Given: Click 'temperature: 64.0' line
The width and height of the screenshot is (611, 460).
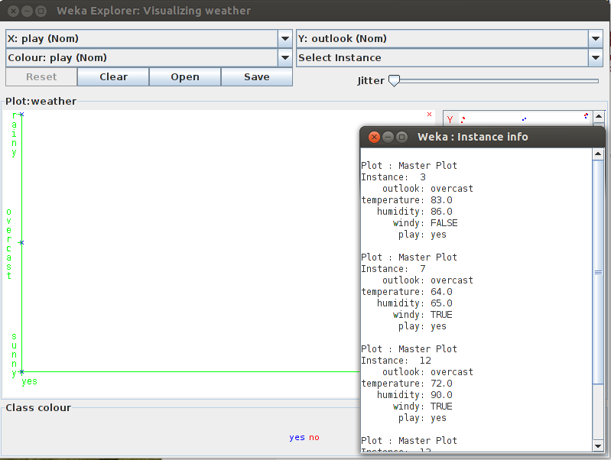Looking at the screenshot, I should tap(407, 292).
